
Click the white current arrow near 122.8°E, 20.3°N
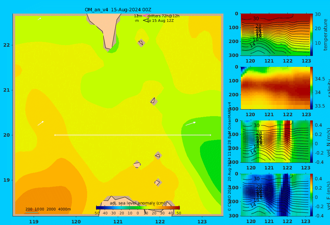pos(190,124)
